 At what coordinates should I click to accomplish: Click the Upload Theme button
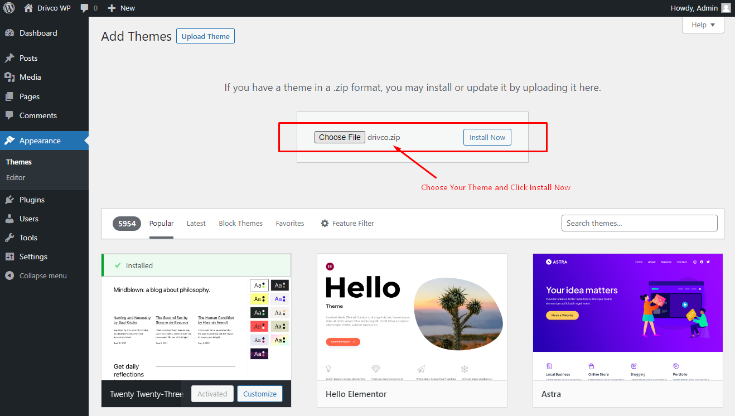pyautogui.click(x=205, y=36)
